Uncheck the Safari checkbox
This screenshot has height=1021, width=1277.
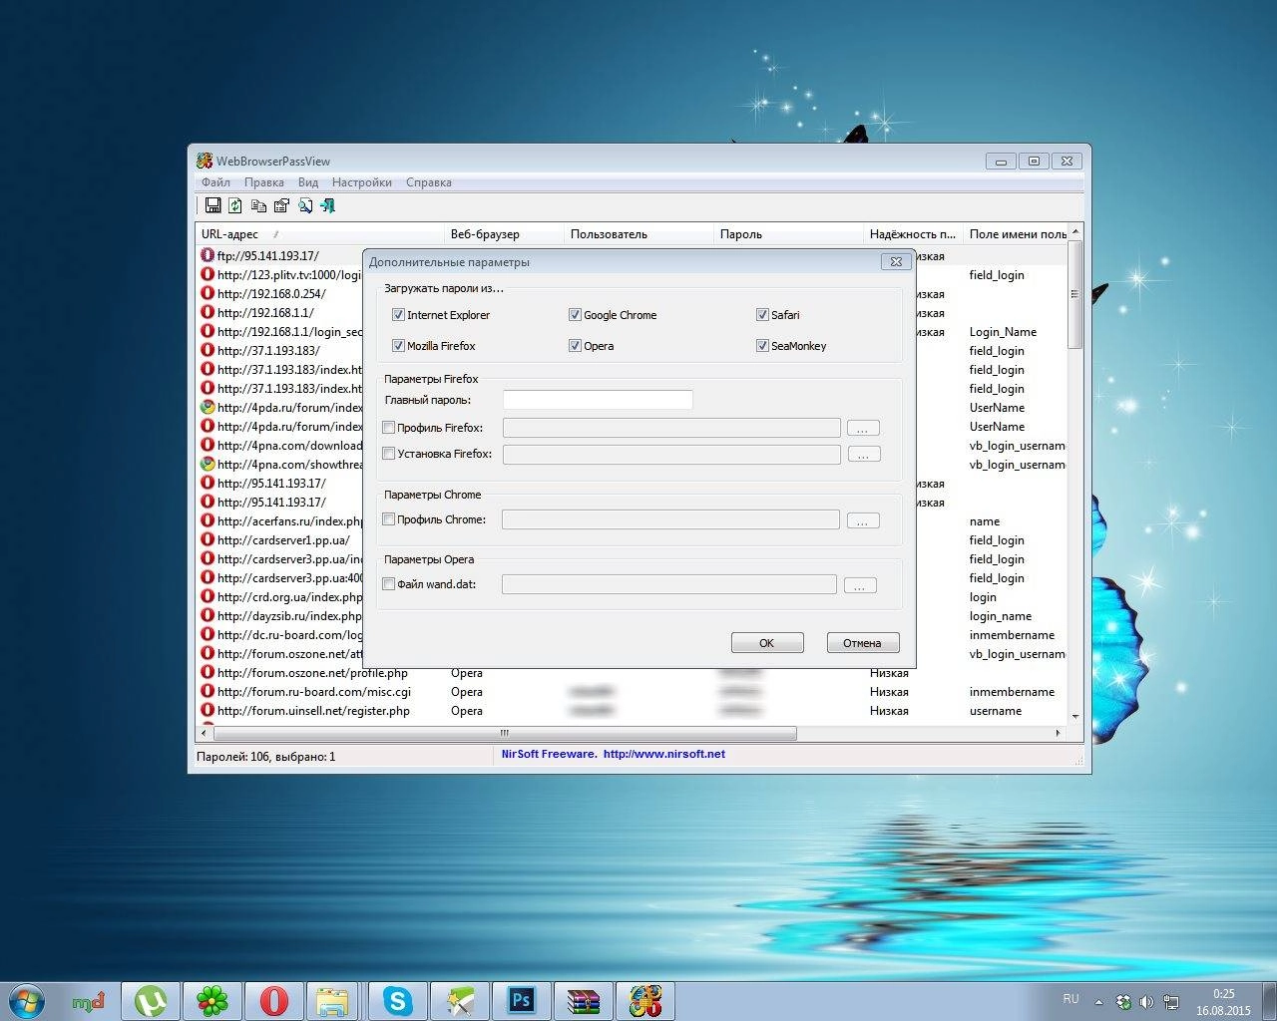pos(762,314)
